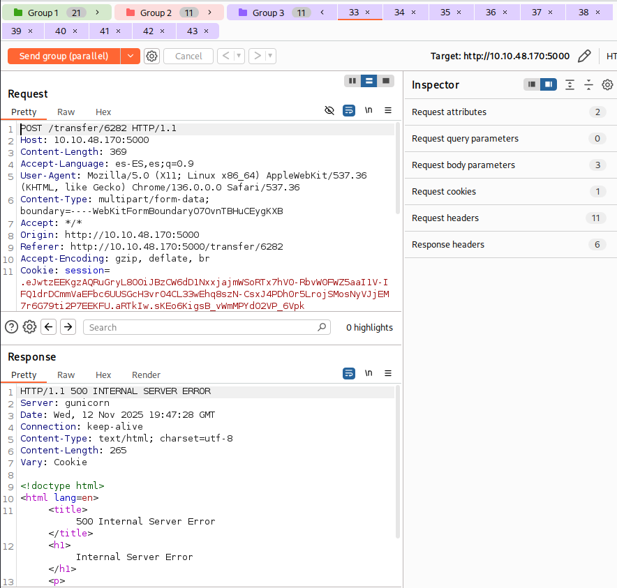Open the Response pane hamburger menu
Screen dimensions: 617x588
[388, 373]
